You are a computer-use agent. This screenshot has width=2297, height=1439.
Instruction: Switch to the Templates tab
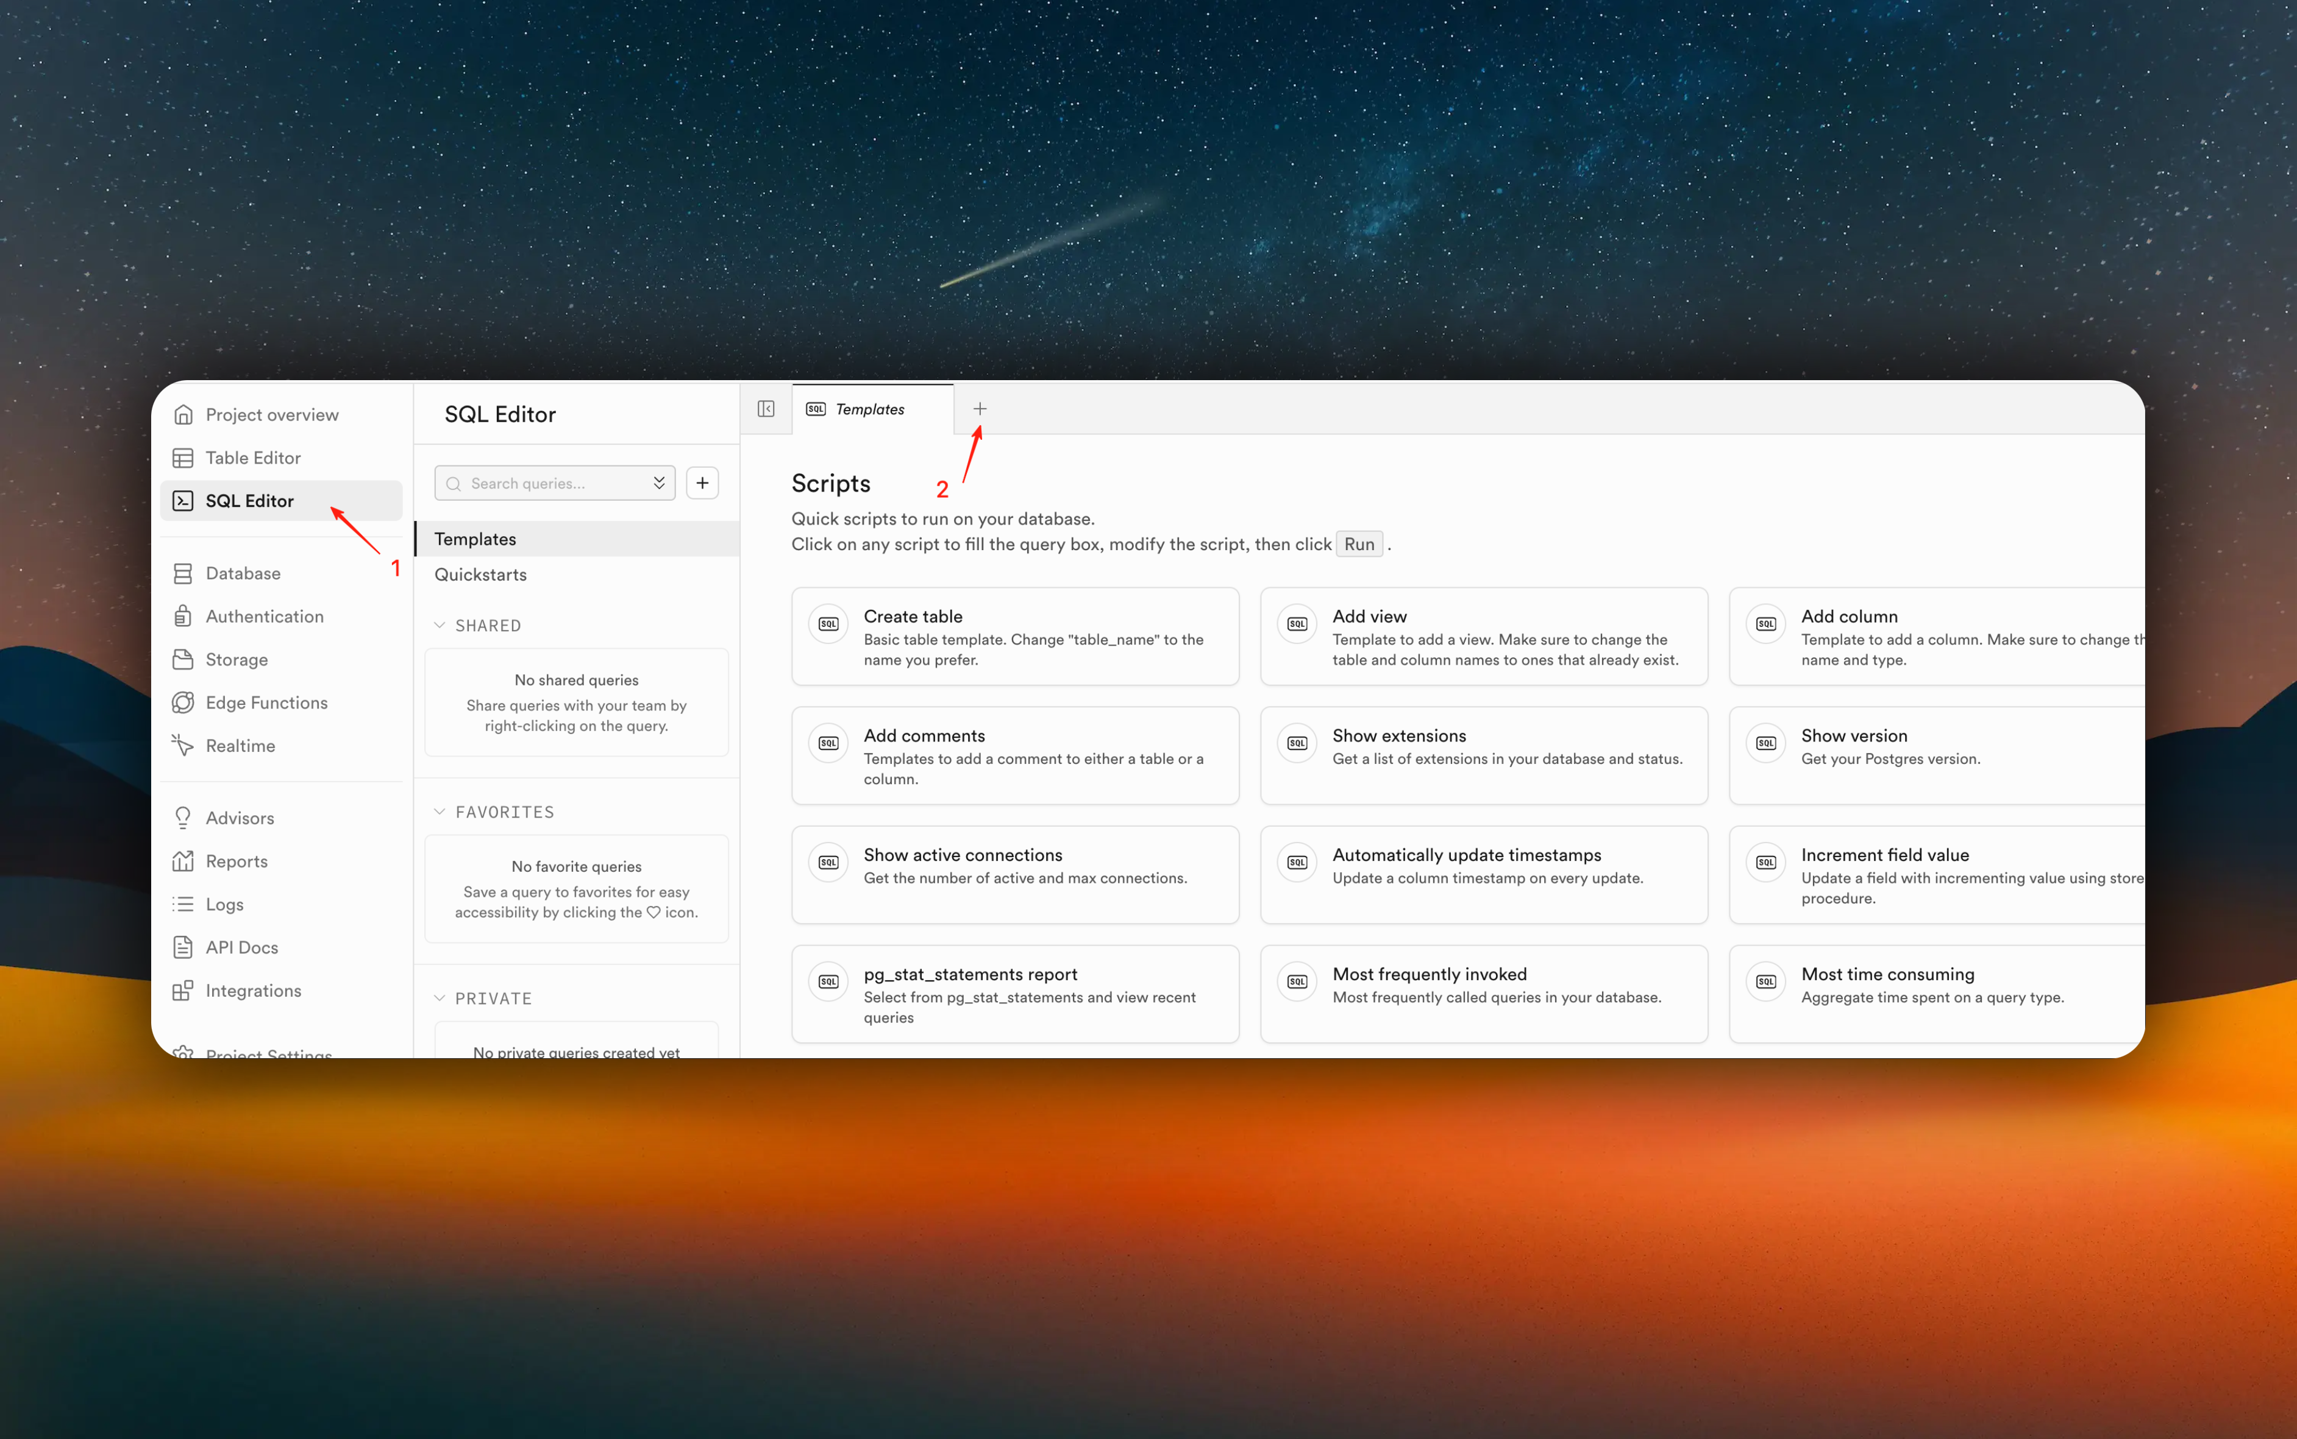coord(869,409)
